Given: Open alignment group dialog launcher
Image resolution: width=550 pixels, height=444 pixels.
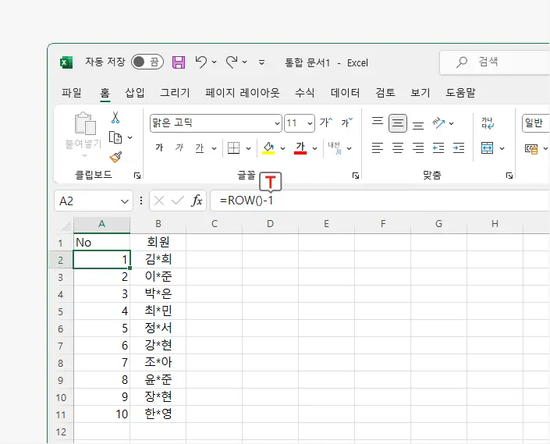Looking at the screenshot, I should click(x=509, y=176).
